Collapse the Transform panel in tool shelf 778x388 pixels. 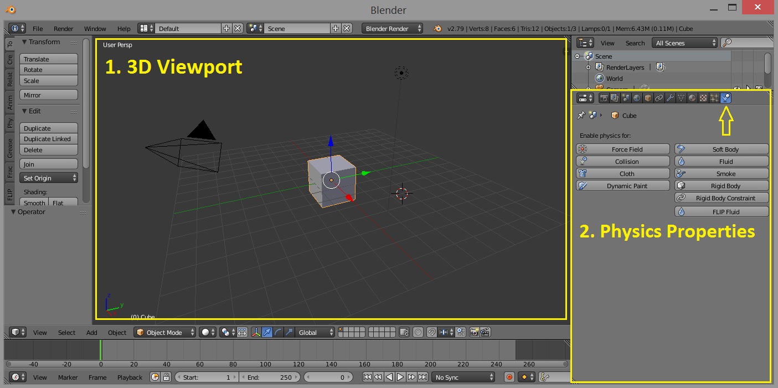24,42
